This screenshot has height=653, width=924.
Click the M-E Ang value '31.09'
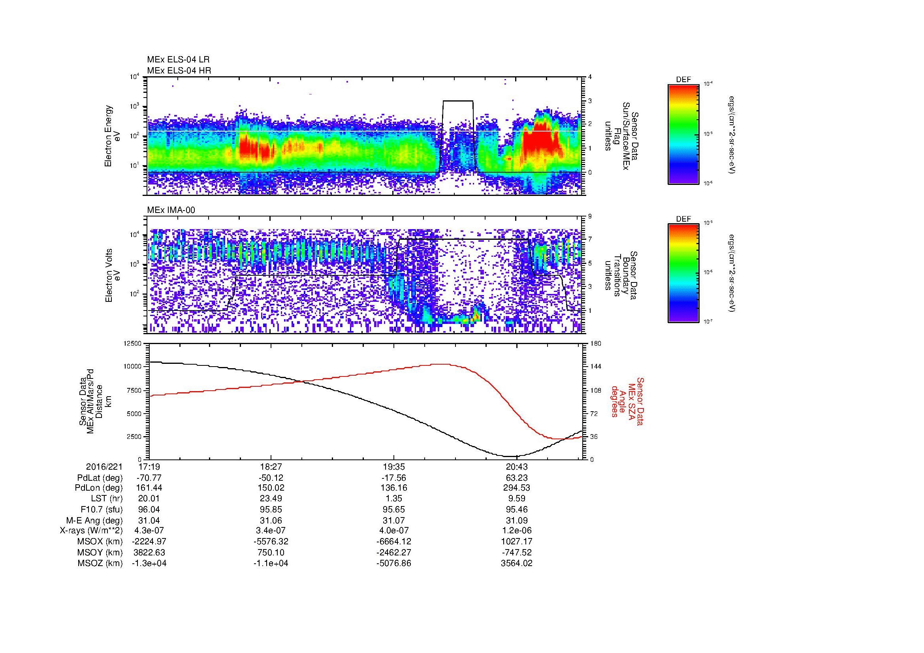517,520
